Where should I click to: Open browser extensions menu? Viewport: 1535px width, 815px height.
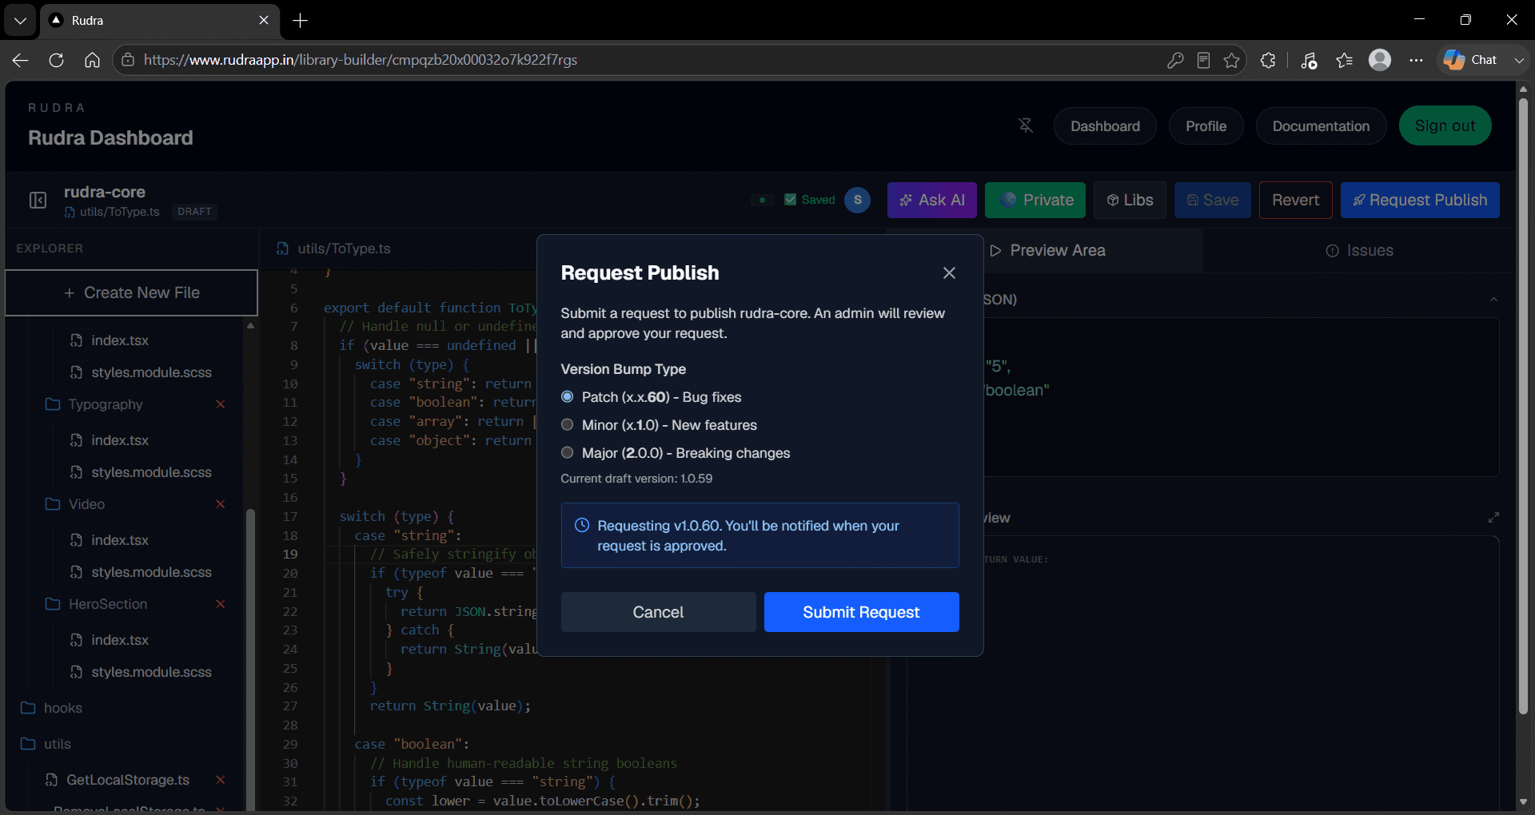(1268, 60)
